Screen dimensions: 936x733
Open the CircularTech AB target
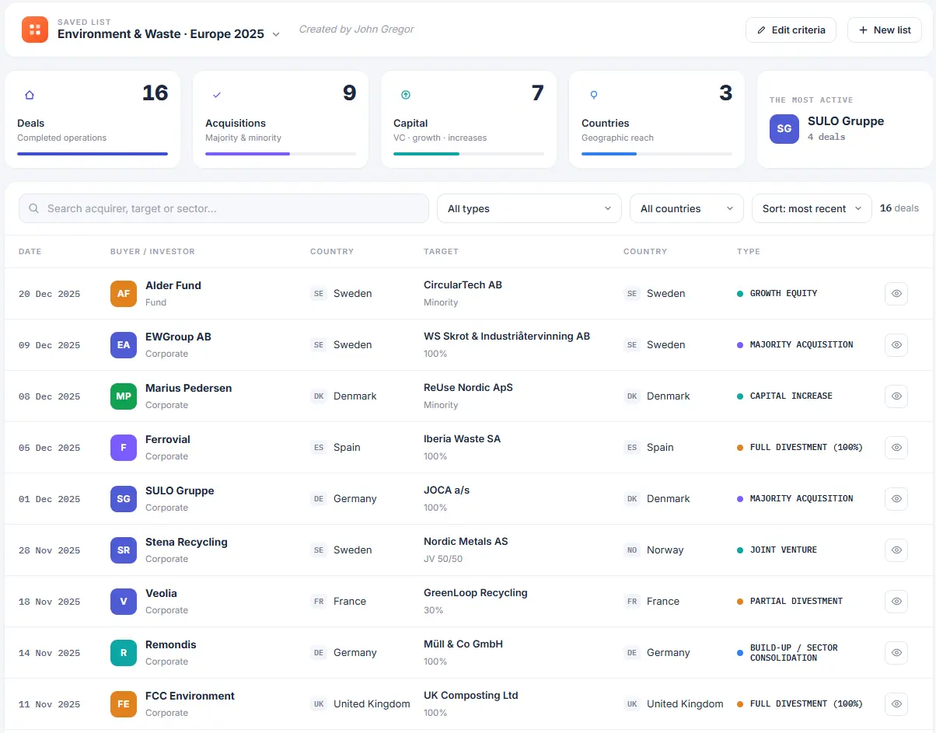[463, 285]
